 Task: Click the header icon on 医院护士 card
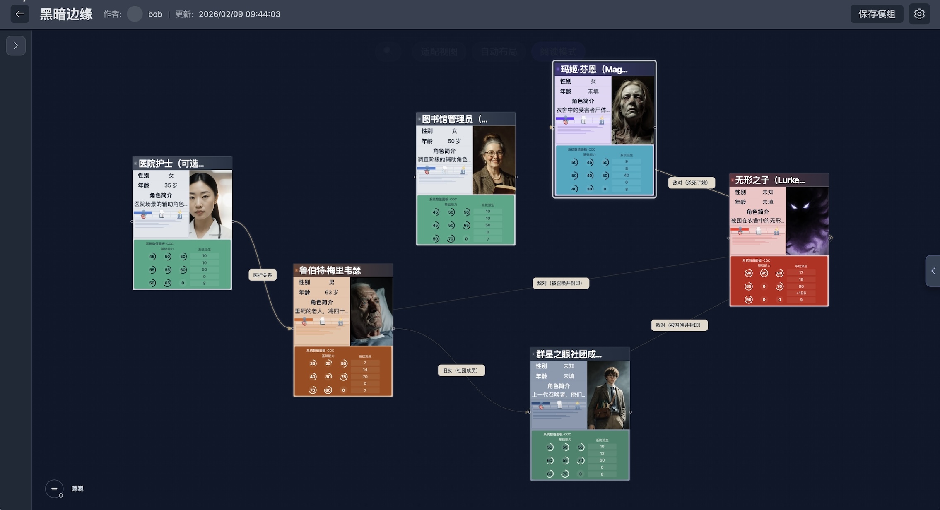click(136, 164)
